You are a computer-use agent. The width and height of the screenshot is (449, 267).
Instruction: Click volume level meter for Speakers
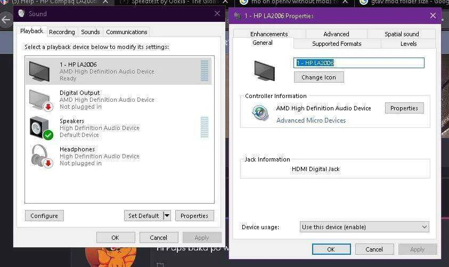tap(205, 127)
